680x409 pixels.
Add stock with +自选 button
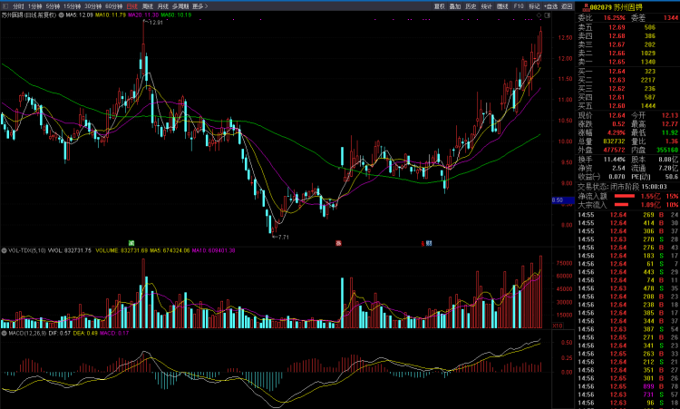click(x=550, y=6)
